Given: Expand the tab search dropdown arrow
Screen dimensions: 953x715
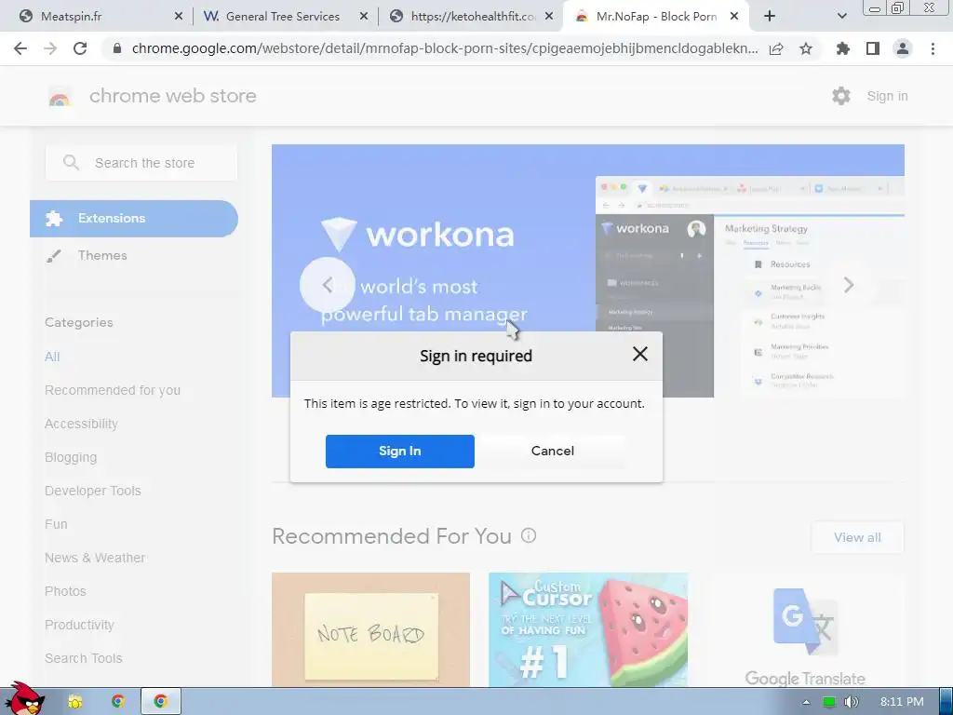Looking at the screenshot, I should [x=841, y=17].
